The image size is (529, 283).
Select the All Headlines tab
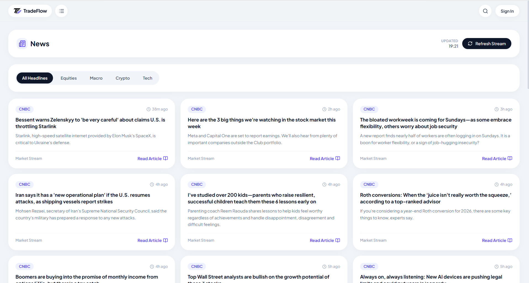tap(35, 78)
